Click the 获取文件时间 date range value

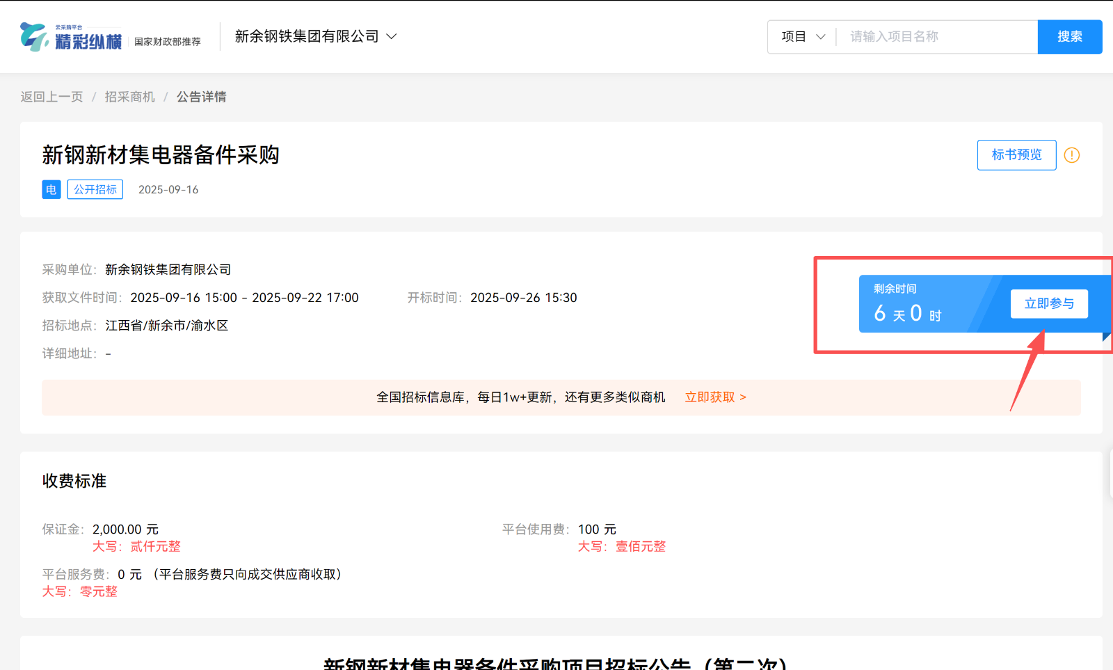coord(244,298)
